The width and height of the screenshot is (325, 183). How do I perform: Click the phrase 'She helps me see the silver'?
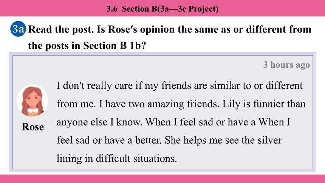[x=223, y=140]
